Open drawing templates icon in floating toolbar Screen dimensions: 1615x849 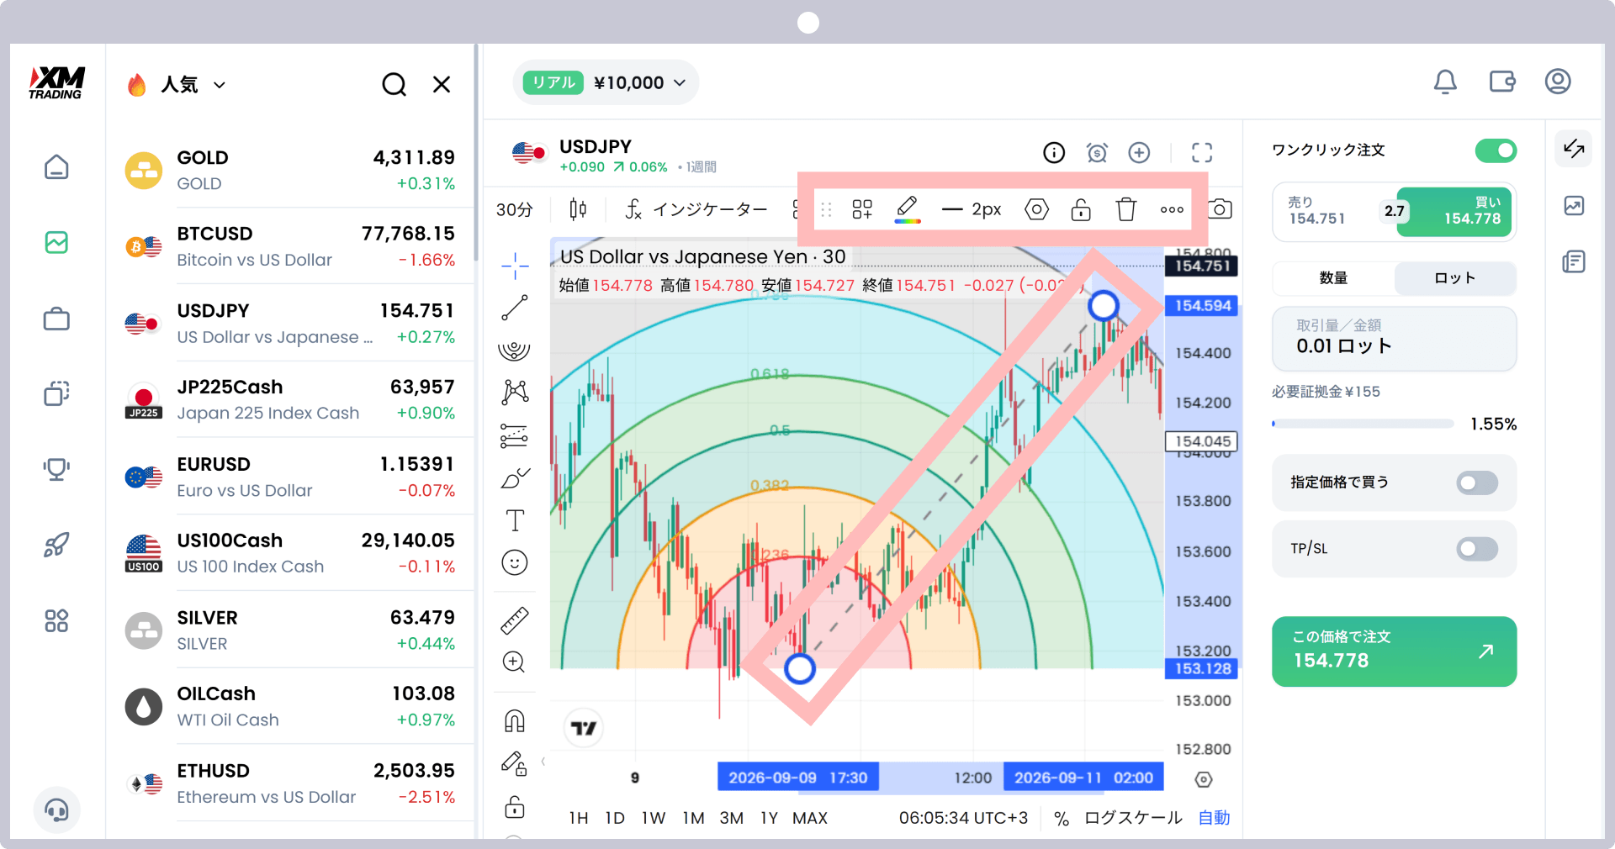point(862,209)
